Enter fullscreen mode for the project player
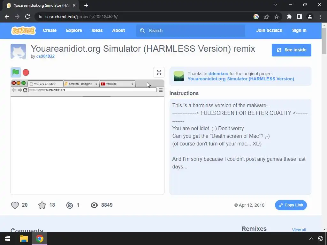This screenshot has height=245, width=327. (x=159, y=72)
